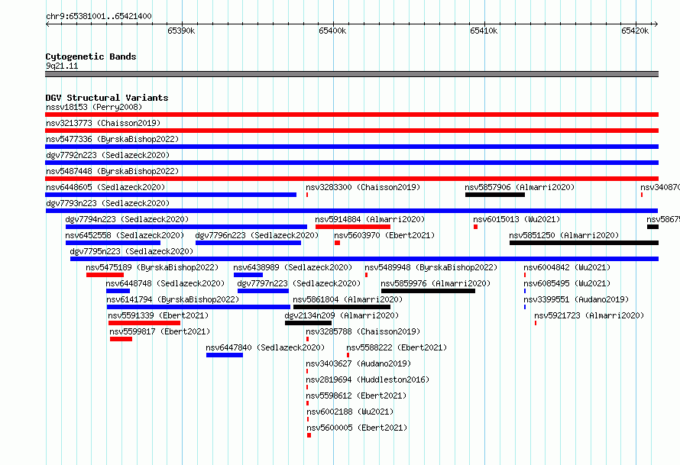This screenshot has width=680, height=465.
Task: Open dgv7793n223 (Sedlazeck2020) variant
Action: point(108,203)
